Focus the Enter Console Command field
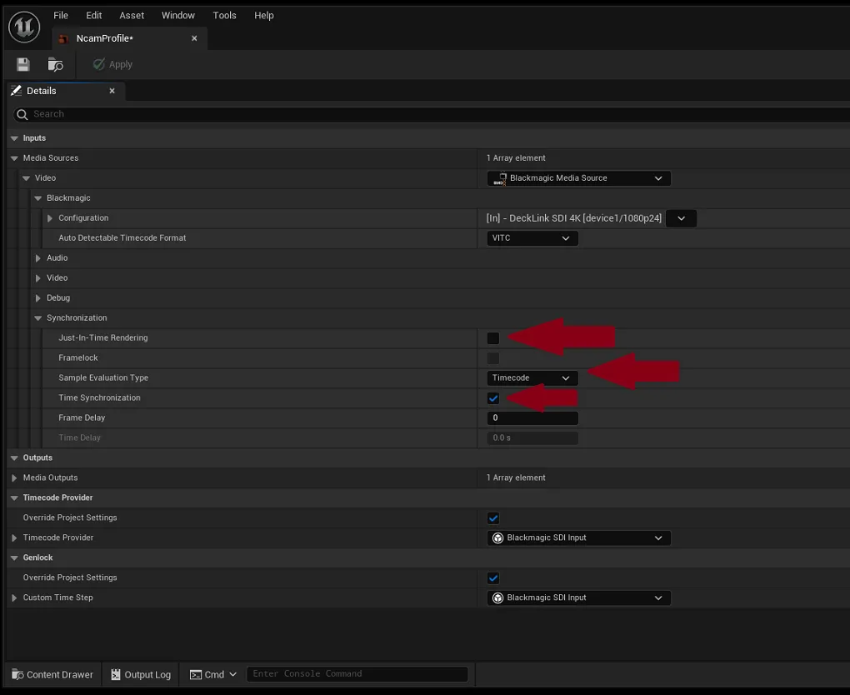The width and height of the screenshot is (850, 695). tap(357, 674)
